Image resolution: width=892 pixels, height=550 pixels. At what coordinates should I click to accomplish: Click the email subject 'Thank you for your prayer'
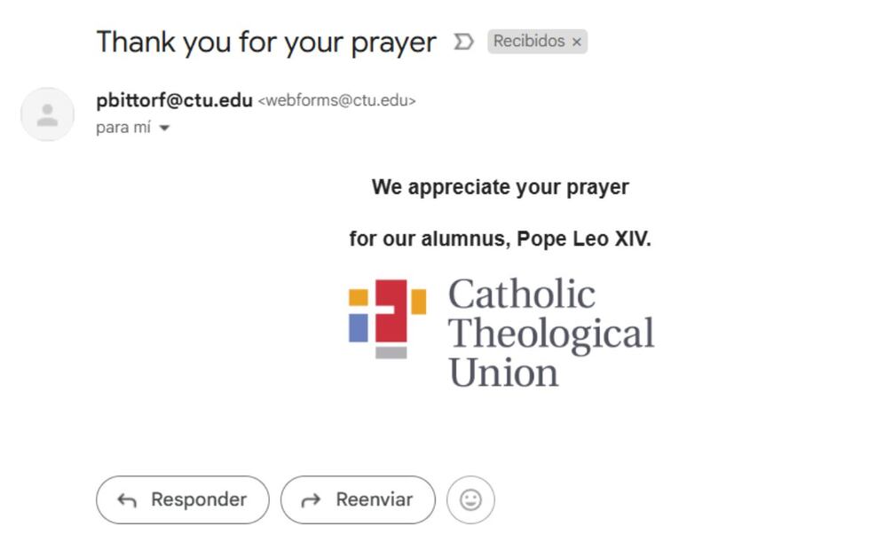[x=266, y=42]
